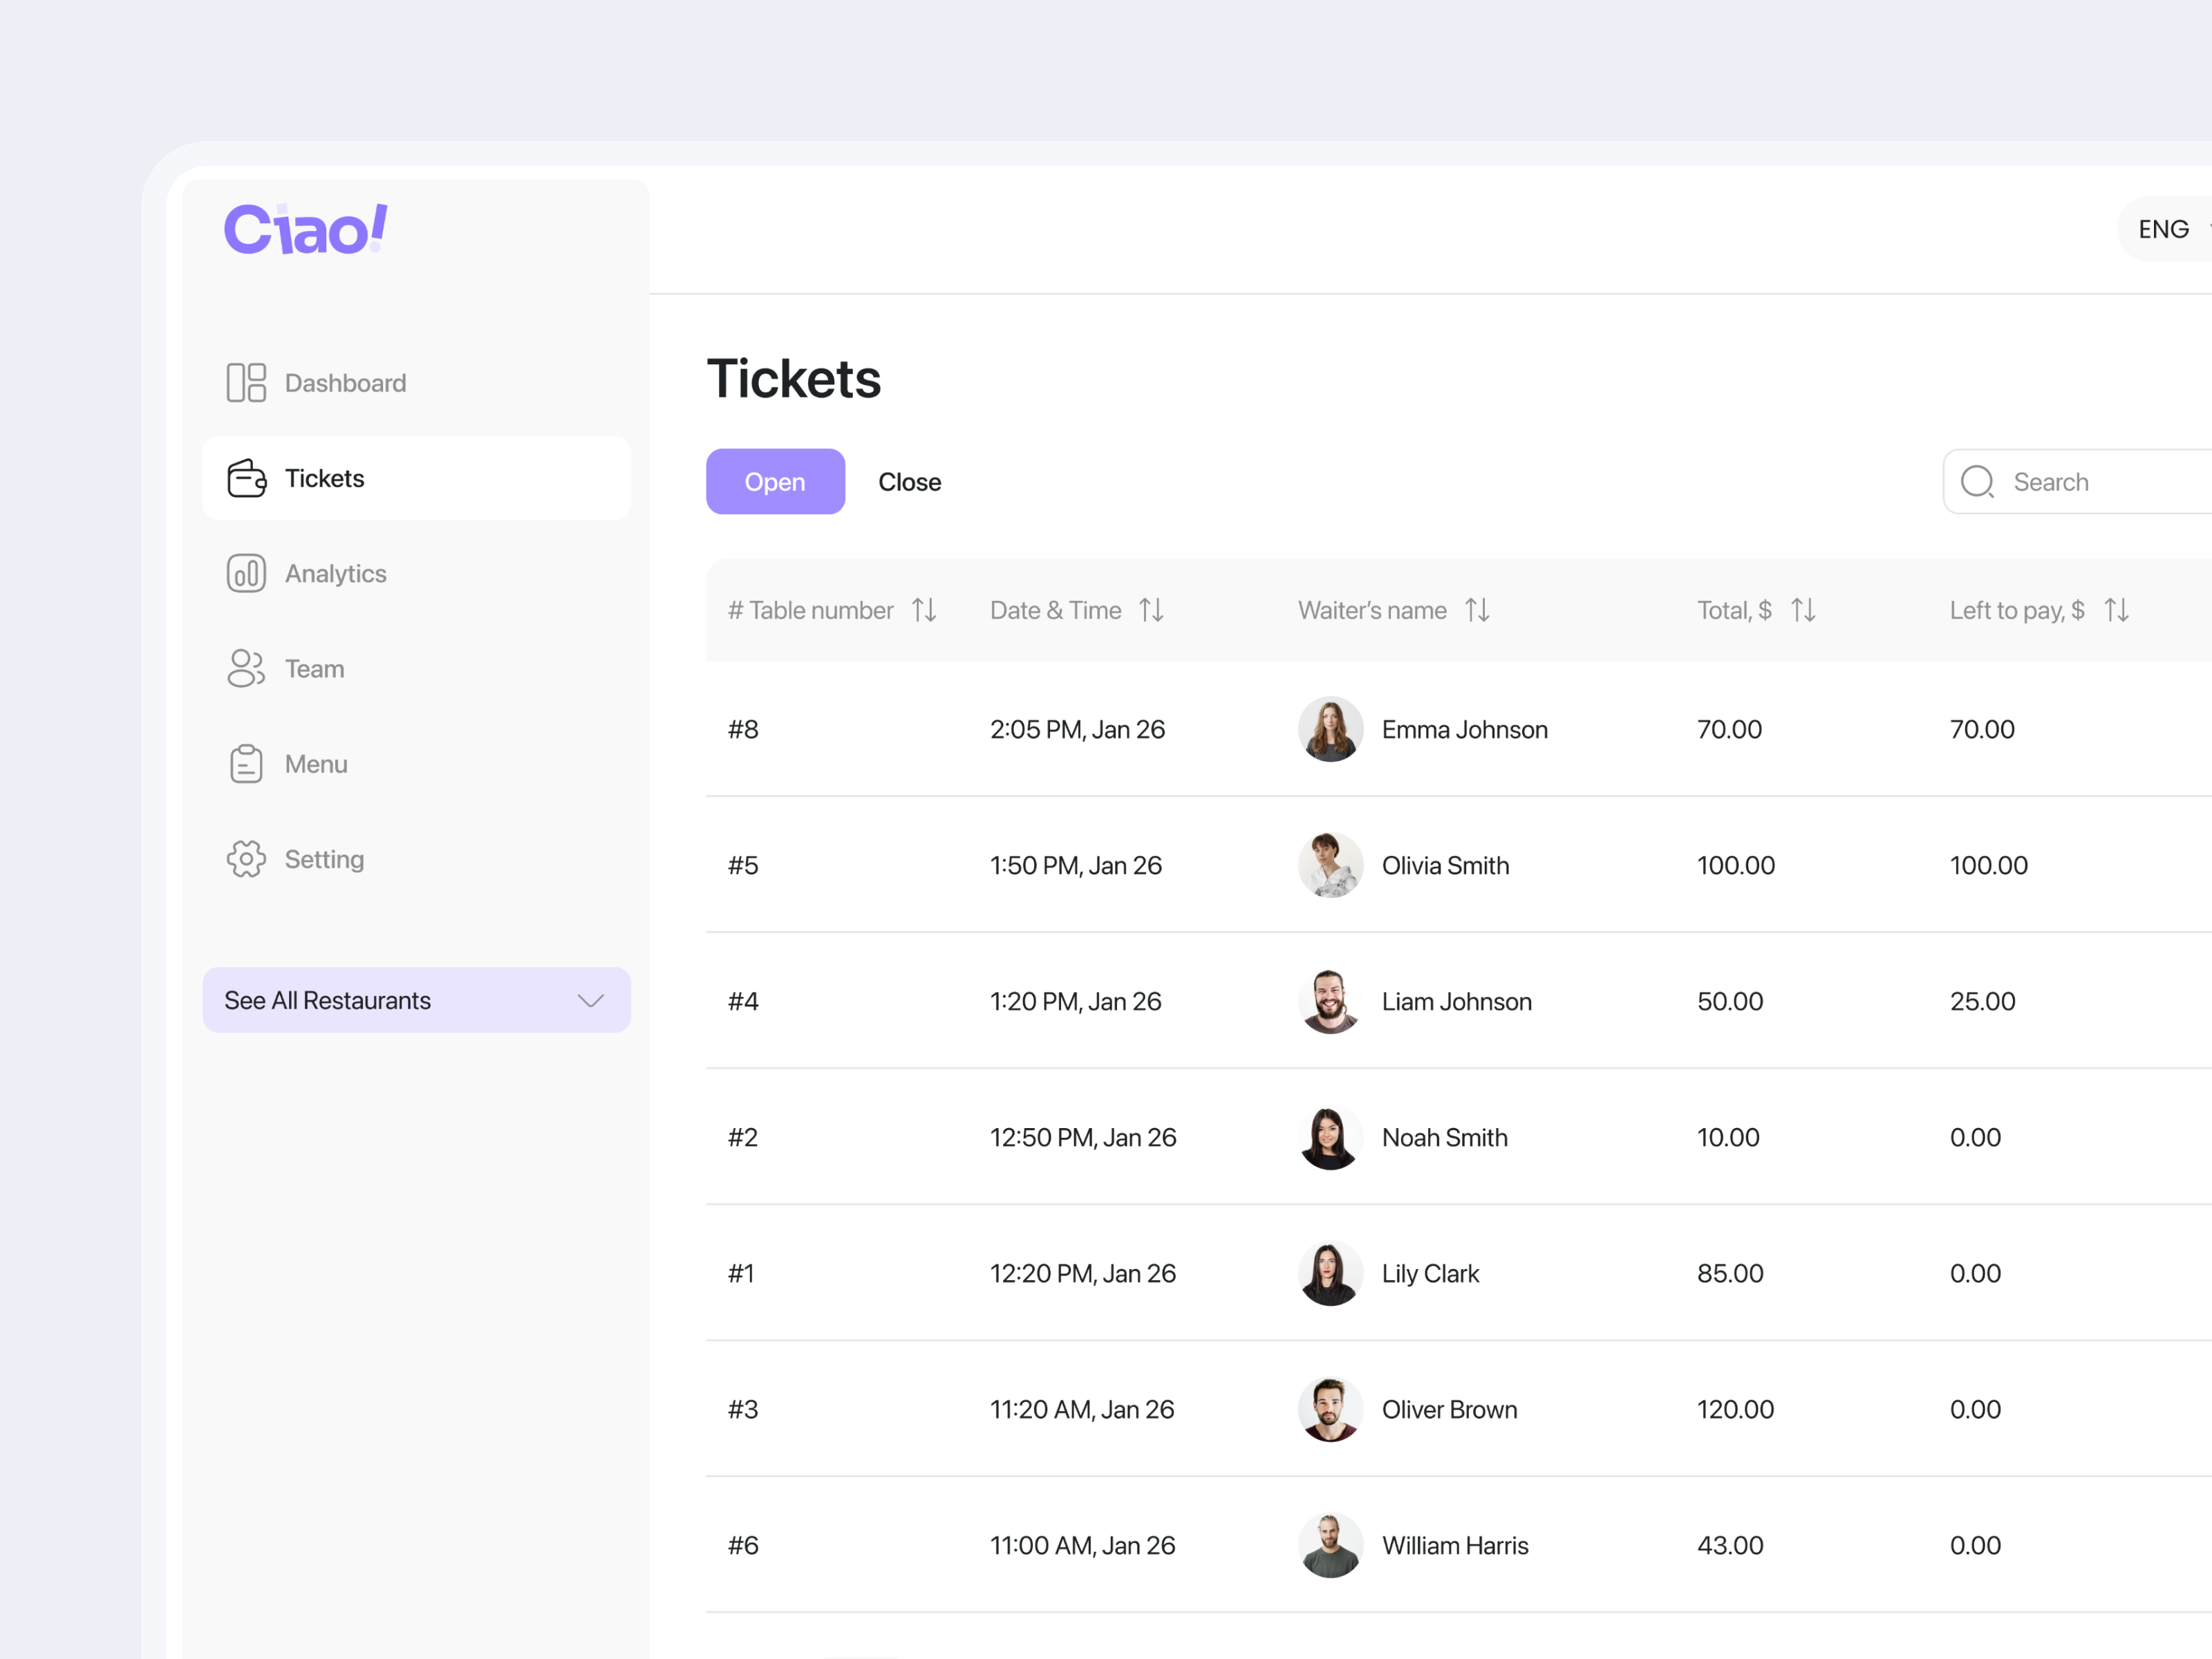Click the sort arrows on Date & Time
Screen dimensions: 2212x1659
[x=1151, y=610]
